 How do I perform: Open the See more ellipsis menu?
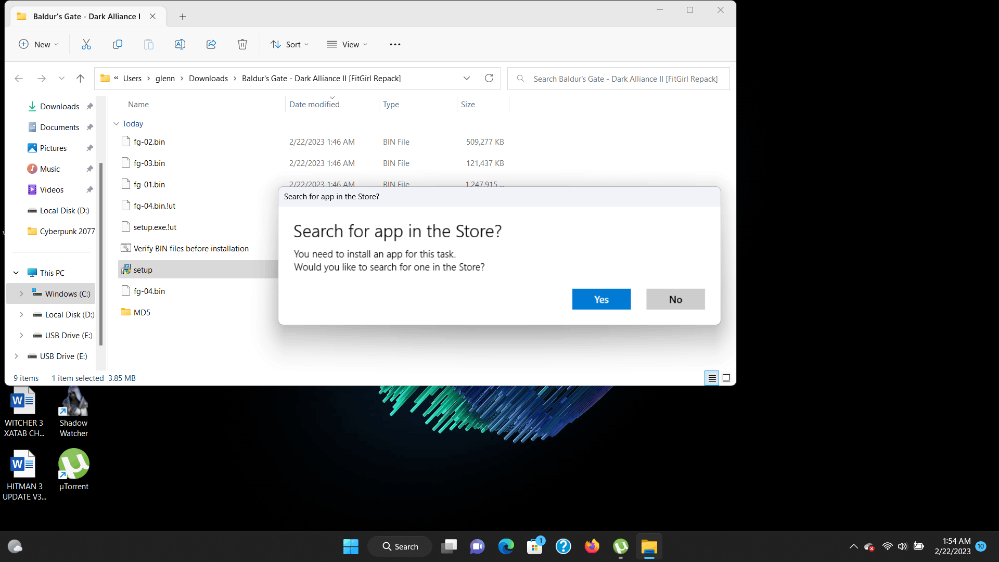395,44
